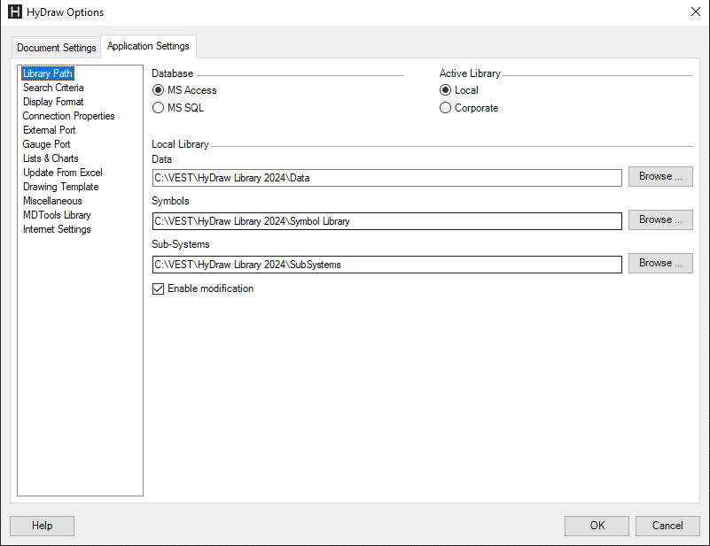Click the HyDraw app icon in title bar
Viewport: 710px width, 546px height.
[15, 12]
